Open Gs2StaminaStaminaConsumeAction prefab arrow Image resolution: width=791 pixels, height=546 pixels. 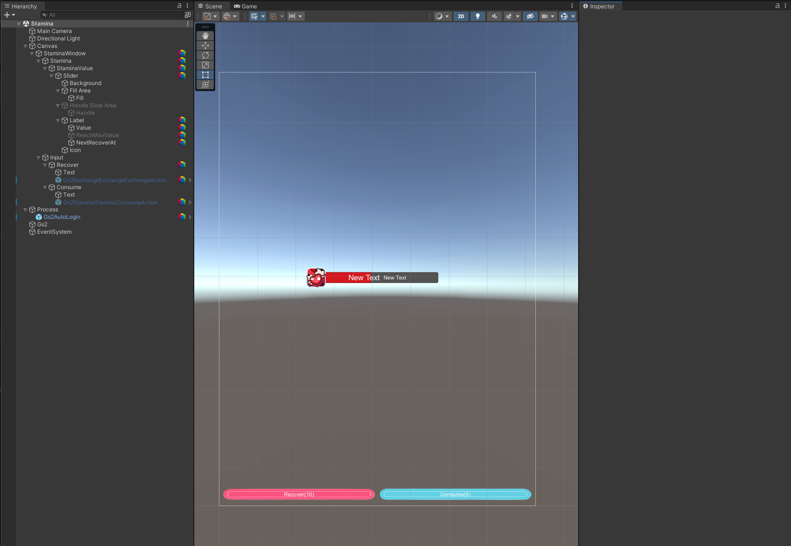[190, 202]
